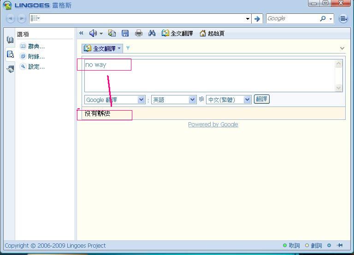Viewport: 354px width, 255px height.
Task: Click the copy toolbar icon
Action: pos(112,33)
